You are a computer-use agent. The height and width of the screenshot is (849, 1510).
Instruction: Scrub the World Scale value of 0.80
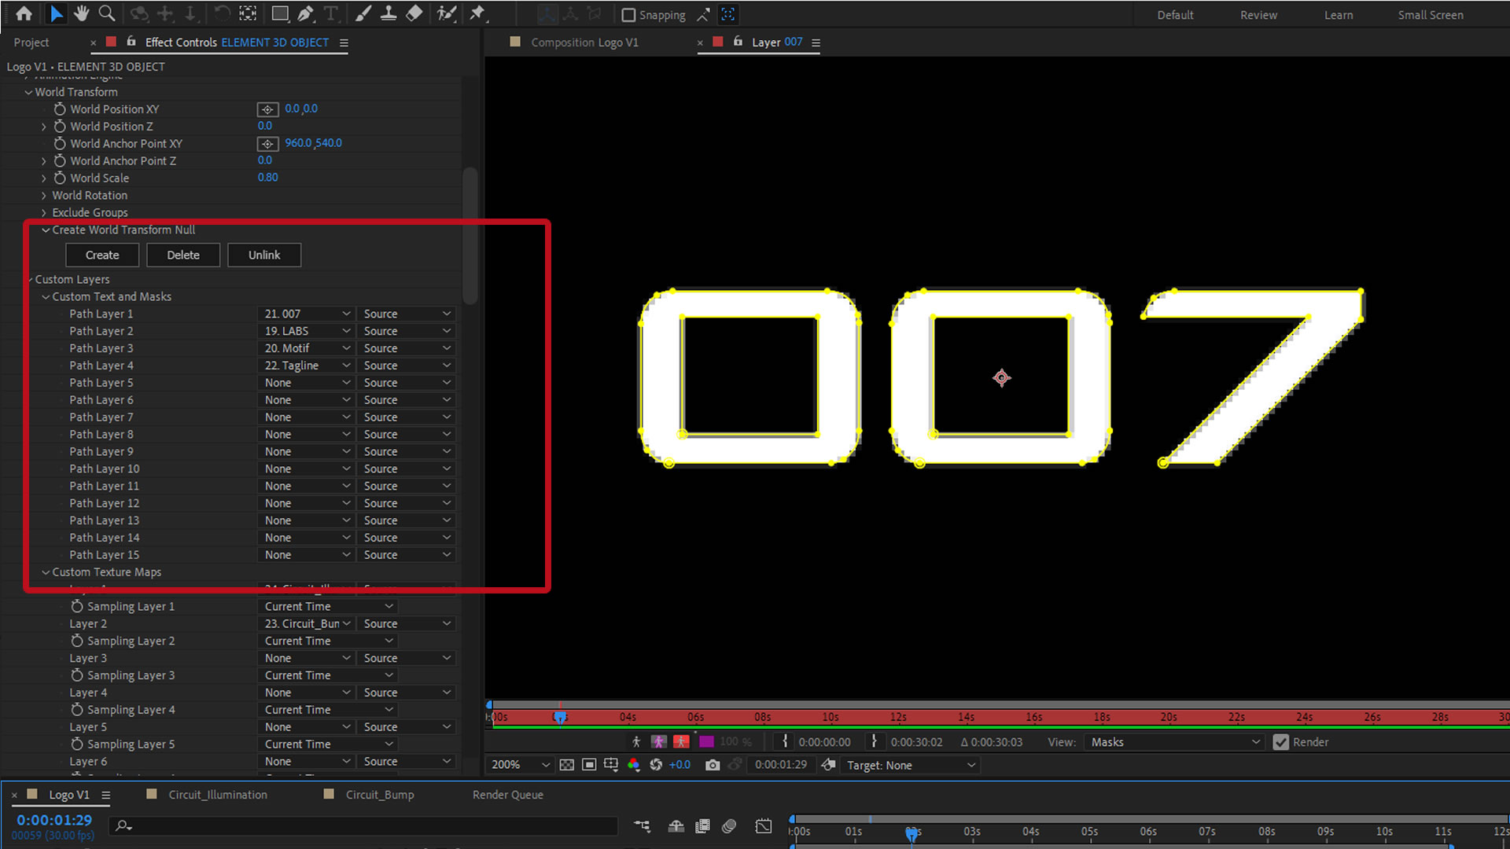point(267,177)
